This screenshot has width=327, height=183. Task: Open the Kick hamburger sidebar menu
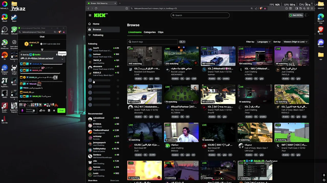[90, 15]
